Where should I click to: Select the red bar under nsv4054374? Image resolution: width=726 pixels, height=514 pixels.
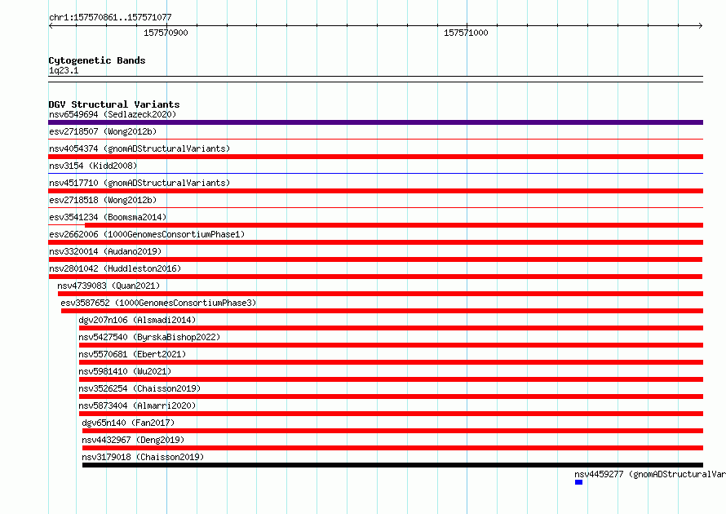[375, 157]
